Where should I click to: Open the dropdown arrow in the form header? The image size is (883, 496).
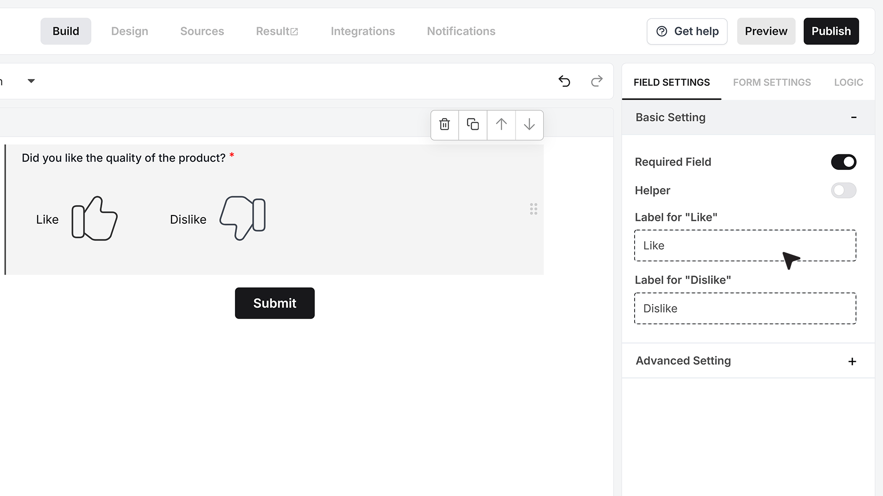tap(31, 81)
